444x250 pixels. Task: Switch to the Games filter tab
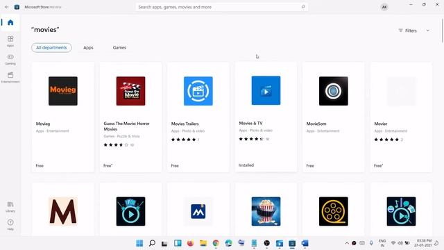[119, 48]
